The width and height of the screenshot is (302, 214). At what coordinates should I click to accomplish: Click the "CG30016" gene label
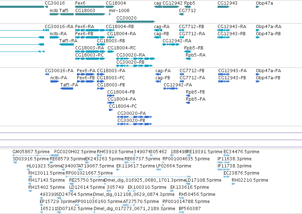(55, 3)
